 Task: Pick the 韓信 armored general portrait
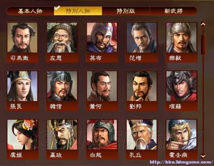(62, 86)
